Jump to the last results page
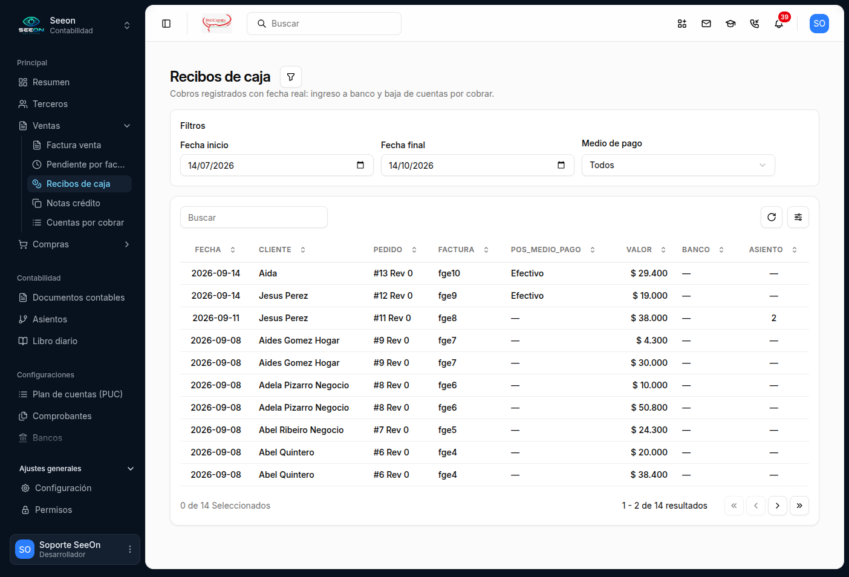Viewport: 849px width, 577px height. coord(799,506)
